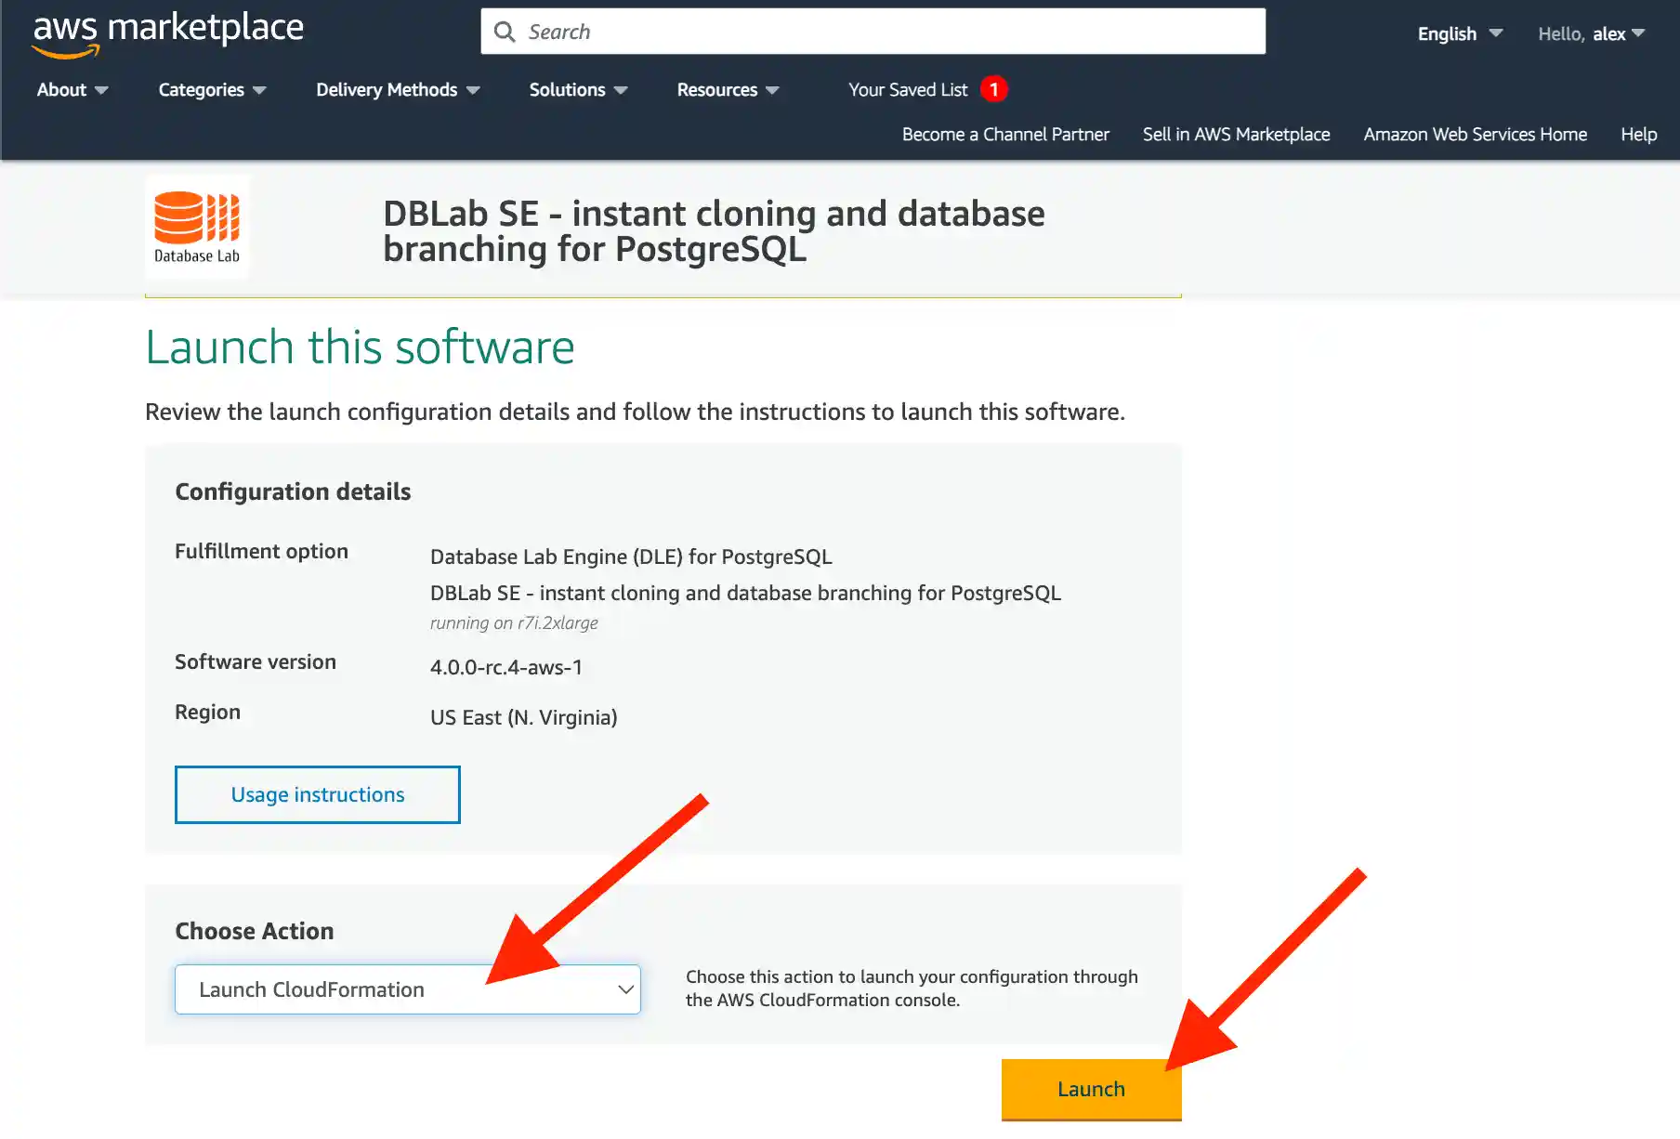Open the Launch CloudFormation action selector
The height and width of the screenshot is (1139, 1680).
pyautogui.click(x=407, y=989)
